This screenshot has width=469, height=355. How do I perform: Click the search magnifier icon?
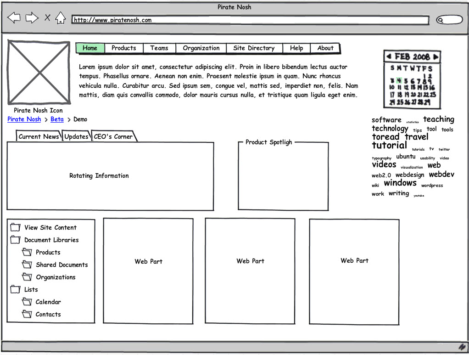(x=441, y=20)
